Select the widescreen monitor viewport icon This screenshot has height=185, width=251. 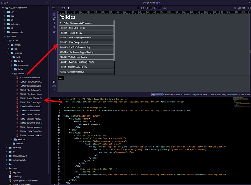160,8
